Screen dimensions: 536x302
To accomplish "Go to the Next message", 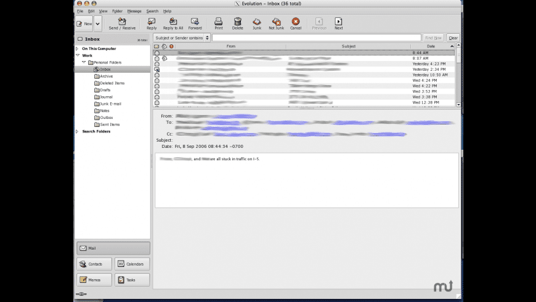I will 338,23.
